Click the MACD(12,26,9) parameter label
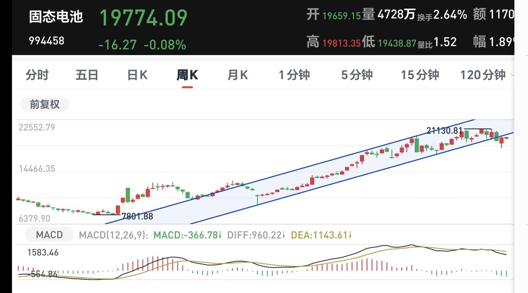528x293 pixels. (x=113, y=235)
